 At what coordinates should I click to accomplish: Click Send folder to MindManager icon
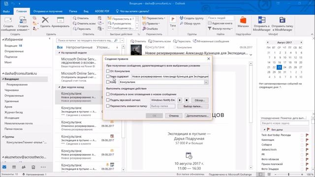point(282,20)
